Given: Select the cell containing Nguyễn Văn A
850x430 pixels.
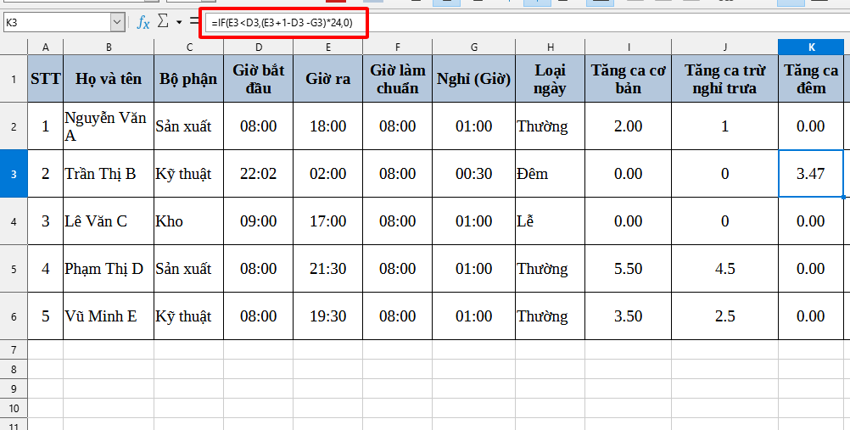Looking at the screenshot, I should (x=108, y=126).
